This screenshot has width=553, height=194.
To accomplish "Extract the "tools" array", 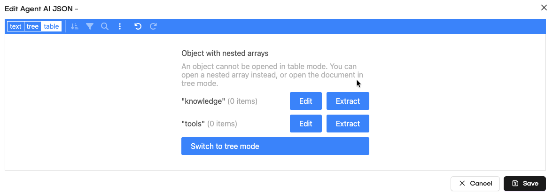I will pos(348,124).
